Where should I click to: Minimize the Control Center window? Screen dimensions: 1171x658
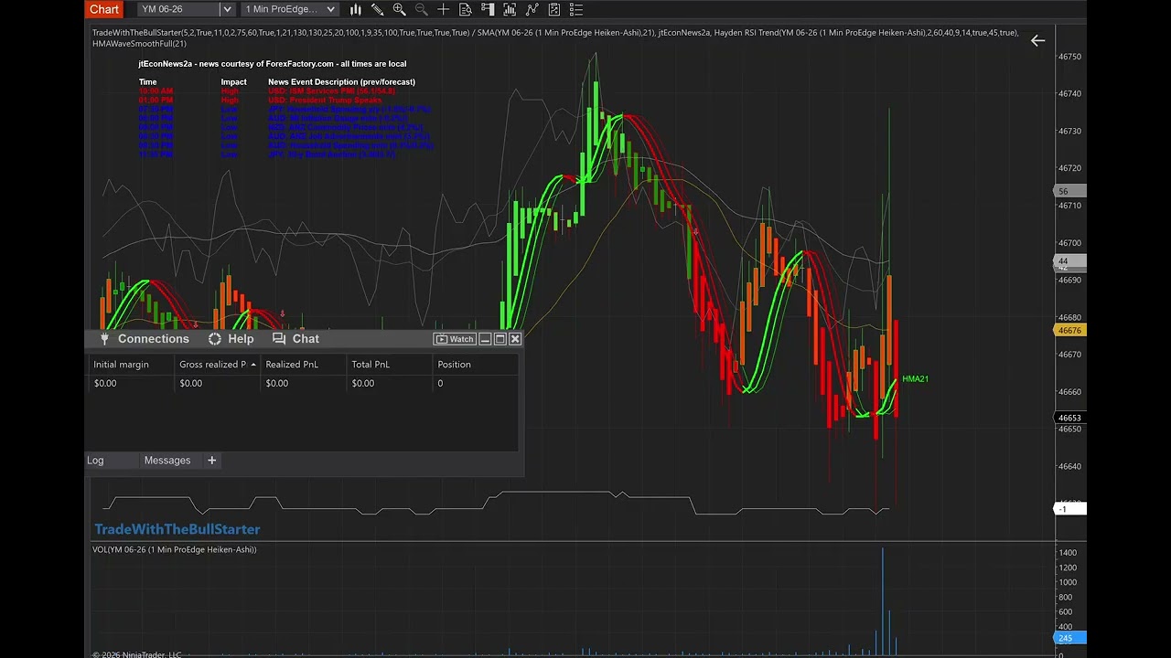coord(486,339)
